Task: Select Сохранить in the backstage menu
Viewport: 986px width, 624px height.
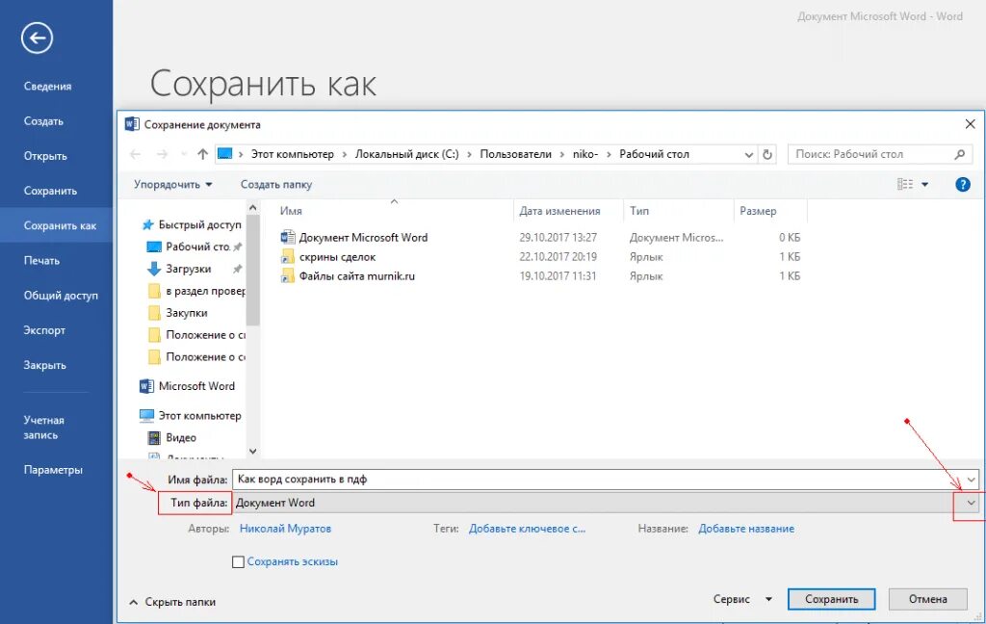Action: (50, 191)
